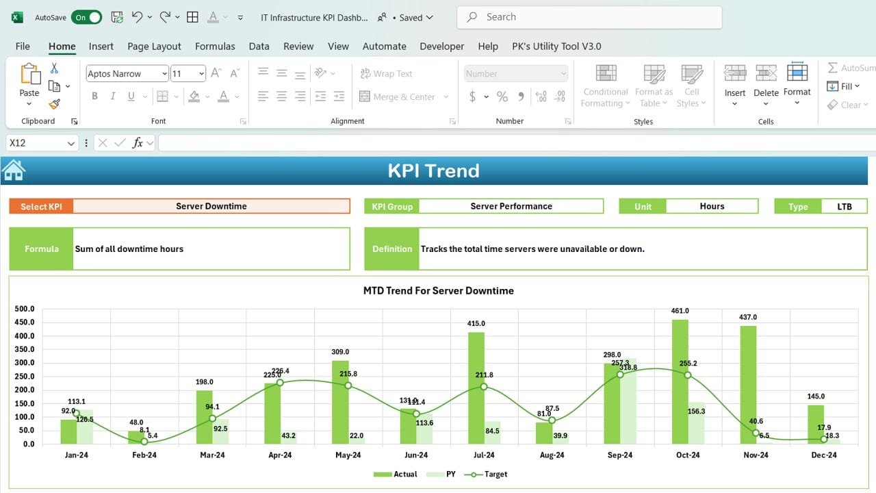The height and width of the screenshot is (493, 876).
Task: Open the Name Box dropdown arrow
Action: click(71, 143)
